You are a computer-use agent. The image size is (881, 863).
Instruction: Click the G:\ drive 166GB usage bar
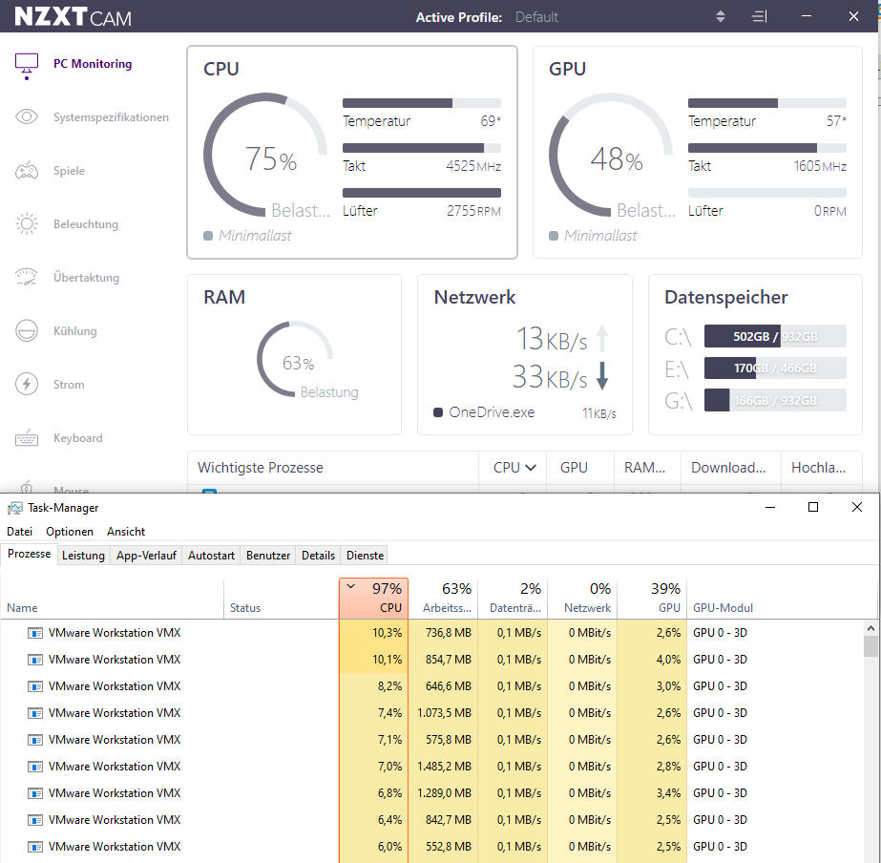(775, 400)
